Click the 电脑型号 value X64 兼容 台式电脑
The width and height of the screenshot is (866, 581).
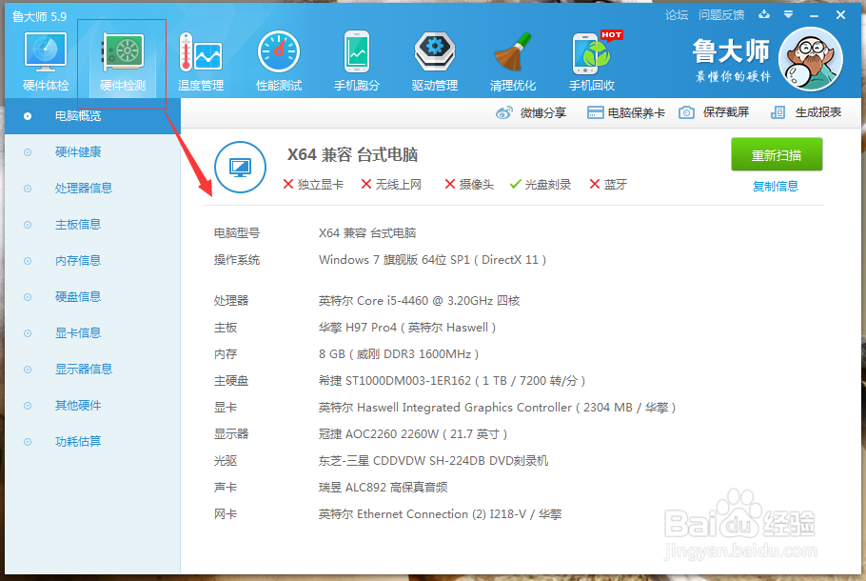(x=367, y=232)
